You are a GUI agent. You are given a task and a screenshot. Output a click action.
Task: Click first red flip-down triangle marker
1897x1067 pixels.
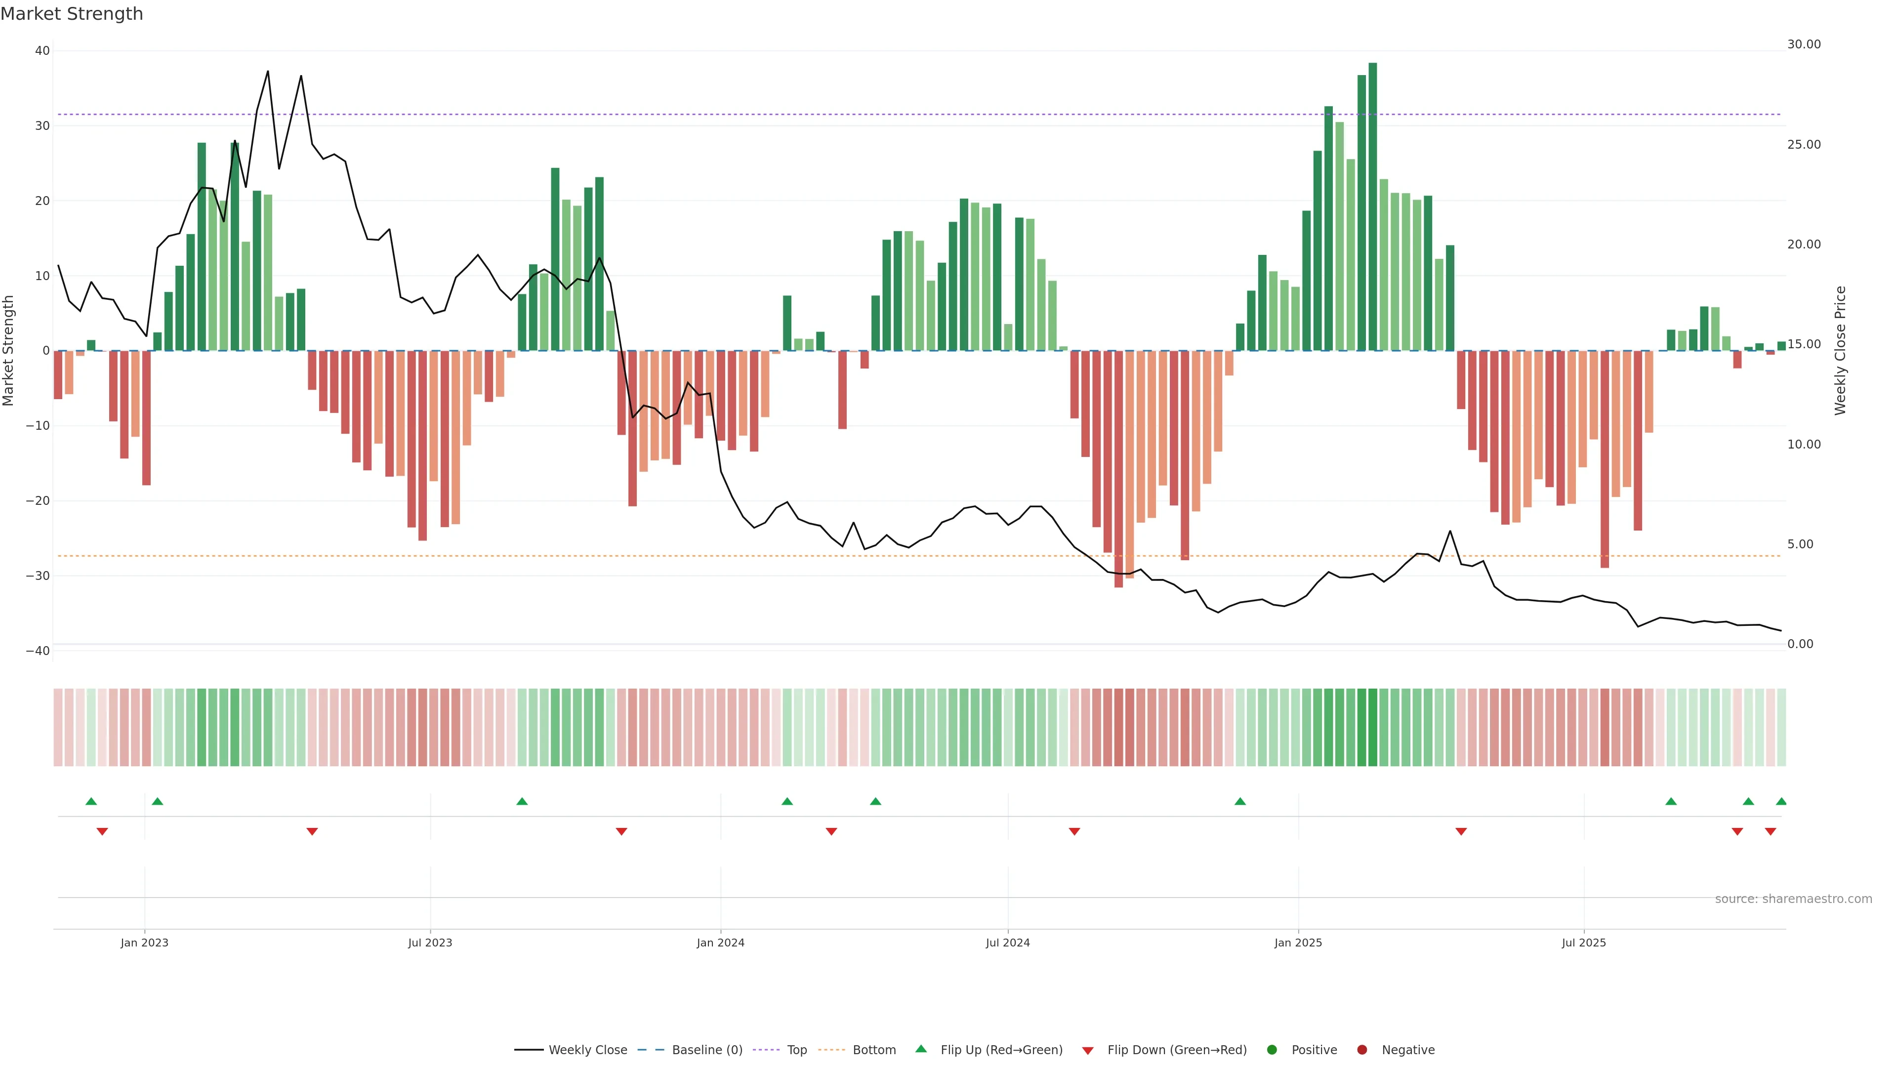[102, 831]
